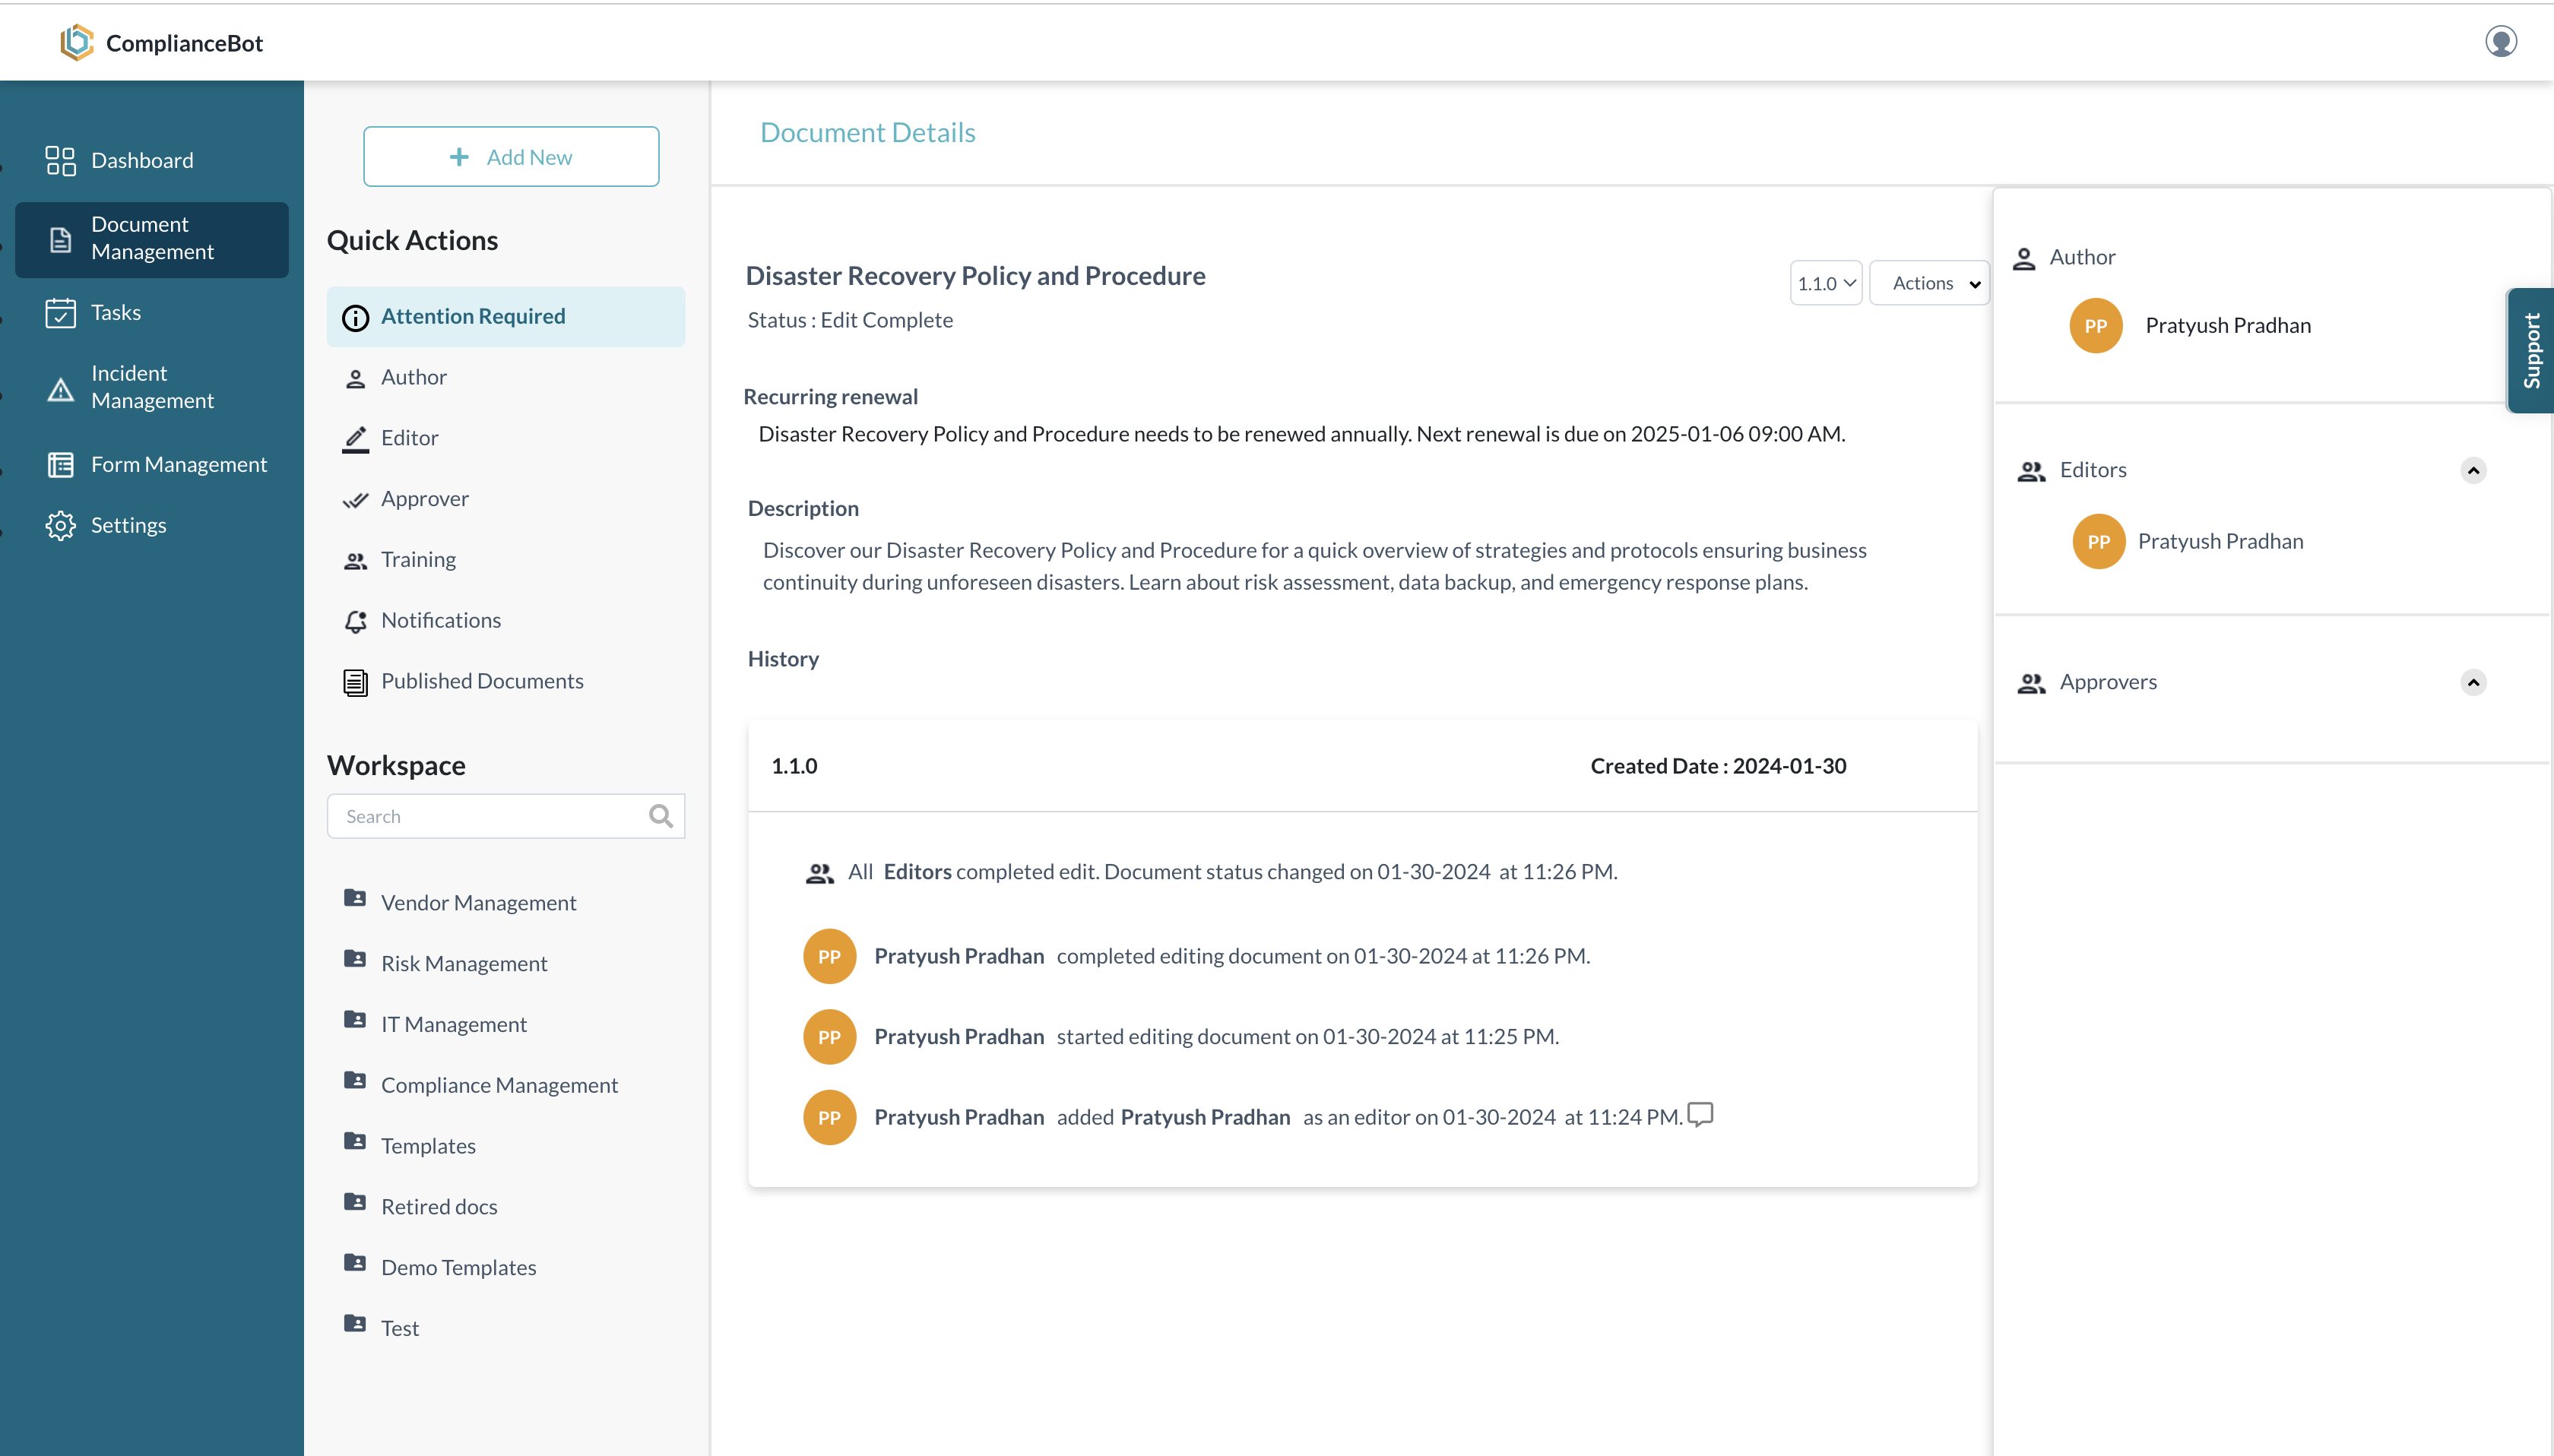
Task: Select Published Documents quick action
Action: 481,681
